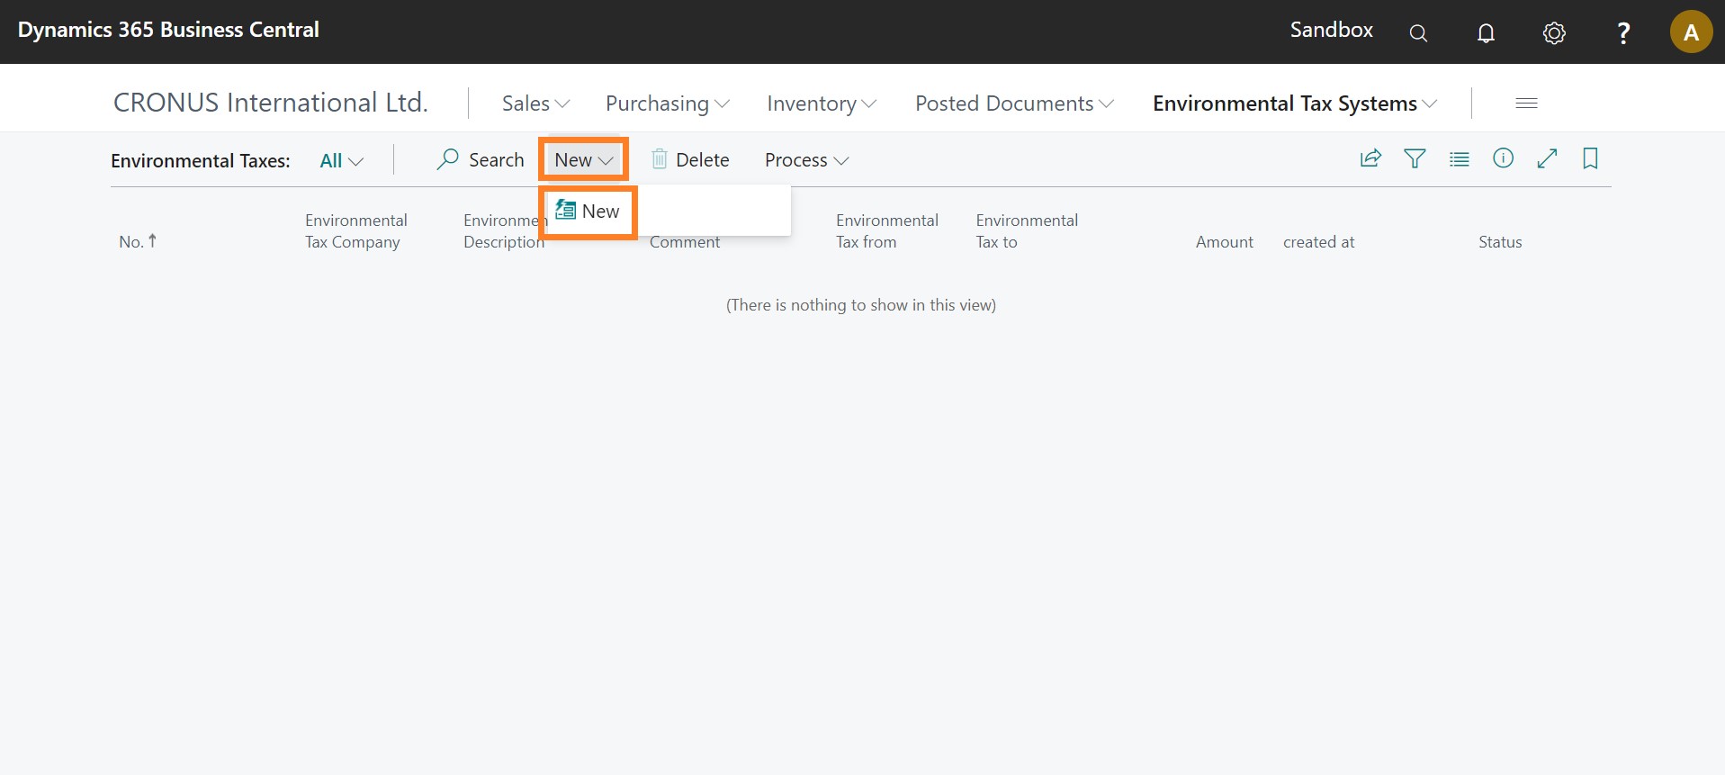Open the All views filter dropdown
Image resolution: width=1725 pixels, height=775 pixels.
click(341, 161)
